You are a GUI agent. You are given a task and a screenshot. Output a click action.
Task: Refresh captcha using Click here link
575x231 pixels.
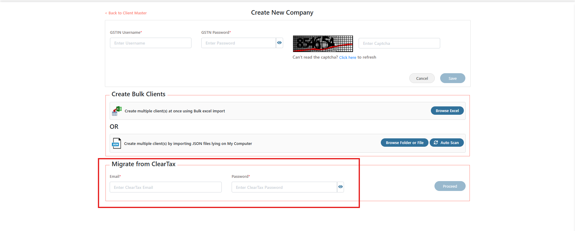348,57
